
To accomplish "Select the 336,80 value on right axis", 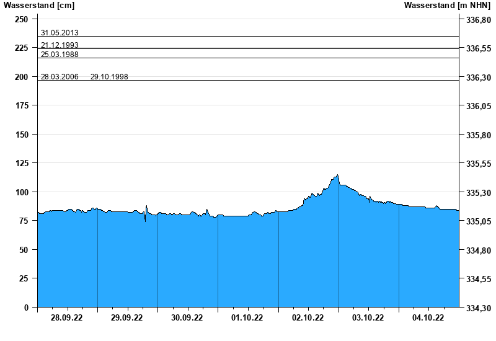I will pos(477,20).
